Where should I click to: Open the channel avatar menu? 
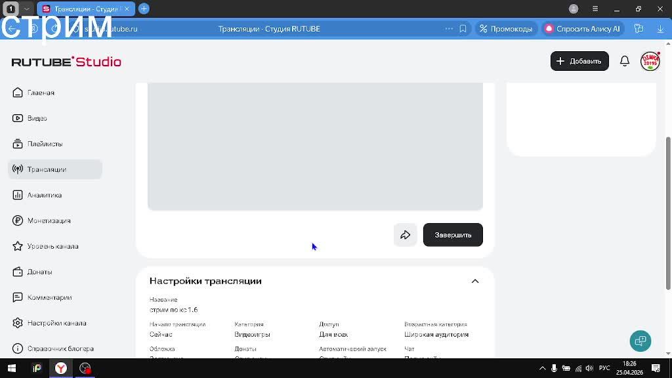[x=650, y=61]
